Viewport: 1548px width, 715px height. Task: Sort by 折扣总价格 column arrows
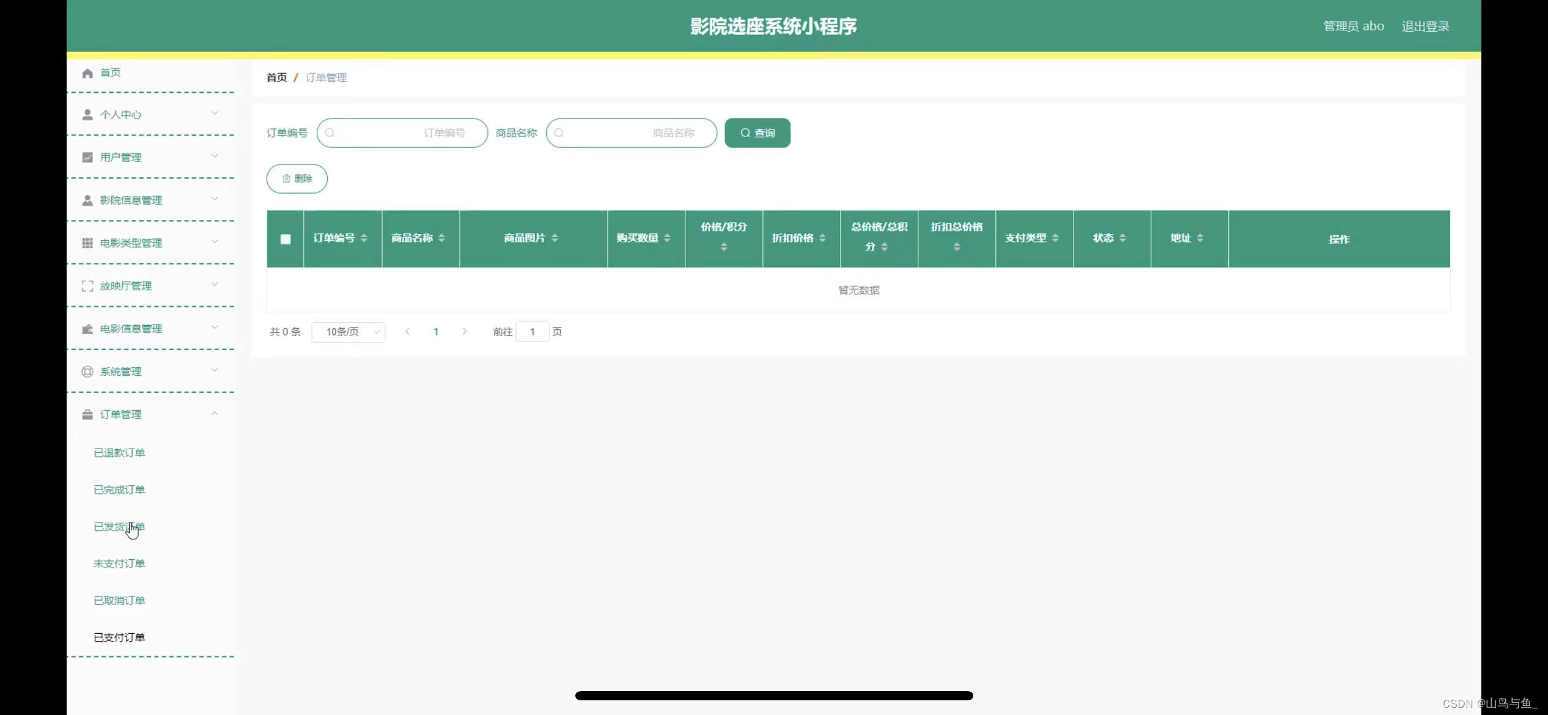point(957,247)
